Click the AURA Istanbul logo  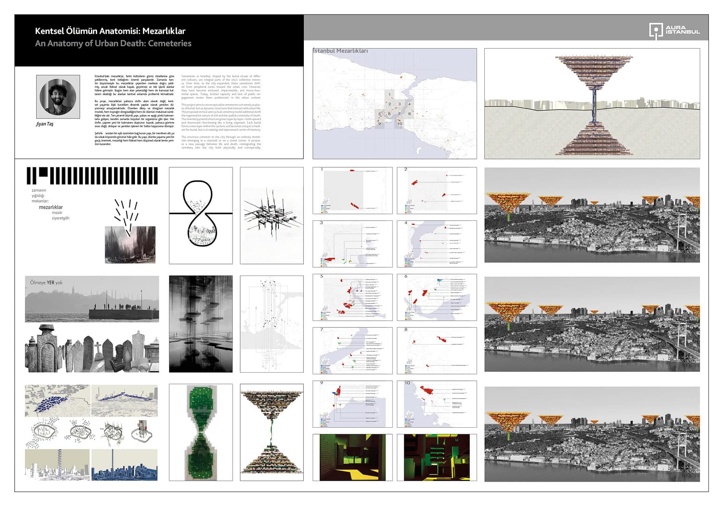click(674, 30)
